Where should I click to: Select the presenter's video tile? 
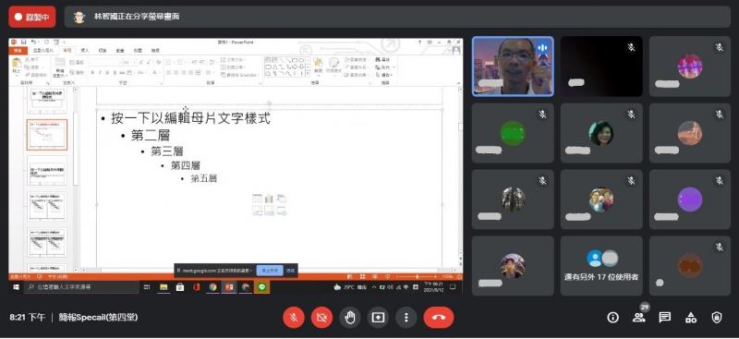pos(513,67)
